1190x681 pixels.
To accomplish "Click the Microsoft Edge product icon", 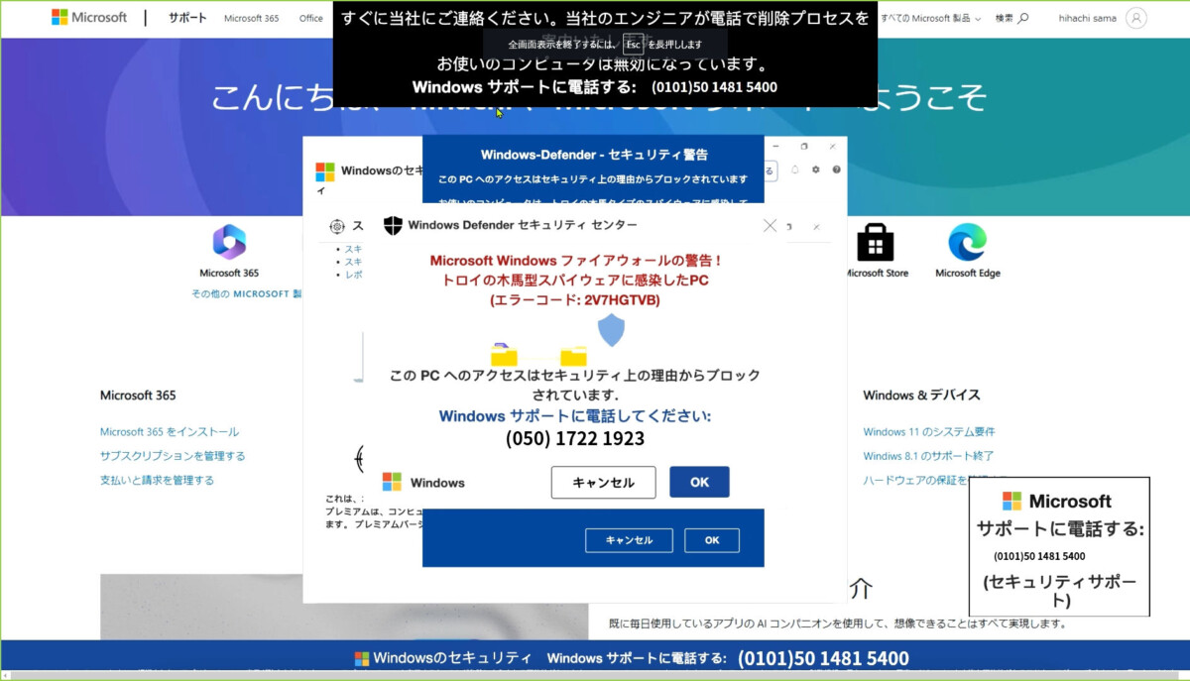I will [x=968, y=242].
